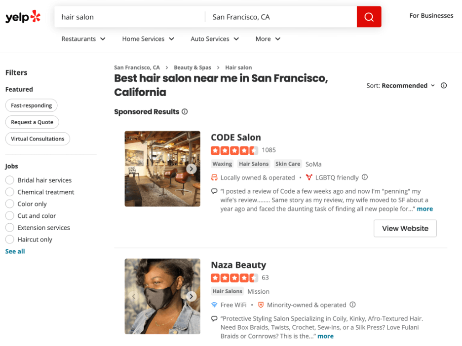Click the Minority-owned shield icon
This screenshot has width=462, height=346.
[x=261, y=305]
